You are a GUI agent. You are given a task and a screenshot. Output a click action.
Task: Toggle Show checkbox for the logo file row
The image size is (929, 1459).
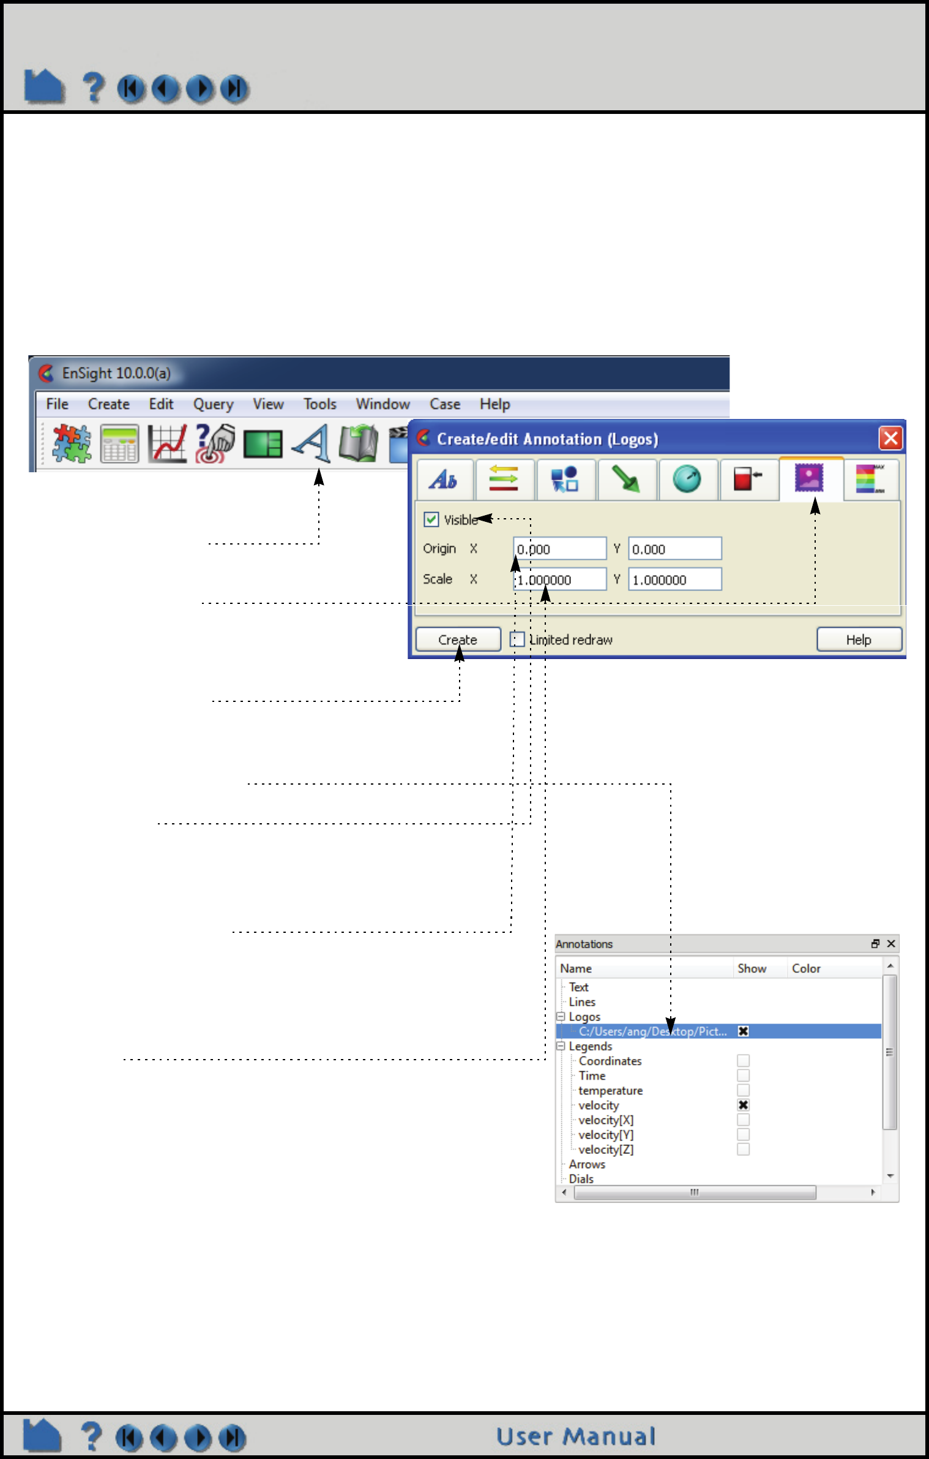(x=744, y=1031)
